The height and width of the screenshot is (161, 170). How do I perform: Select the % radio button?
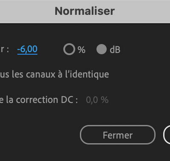(x=69, y=49)
